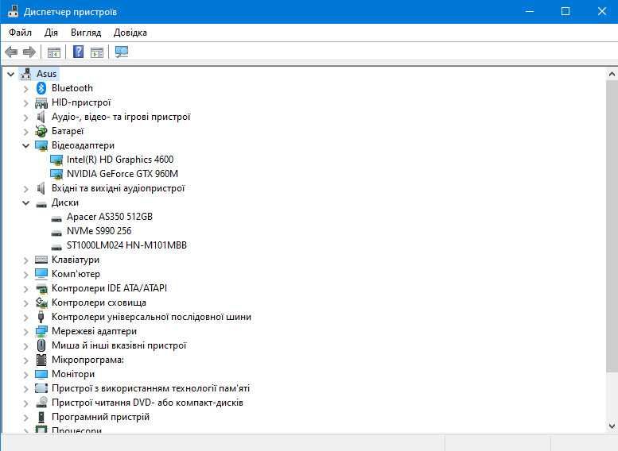Select the Комп'ютер label
The image size is (618, 451).
[76, 274]
